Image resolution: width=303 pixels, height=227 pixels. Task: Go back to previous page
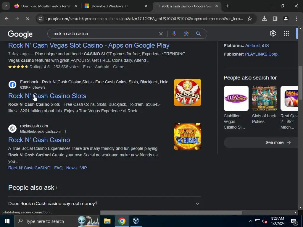click(7, 19)
